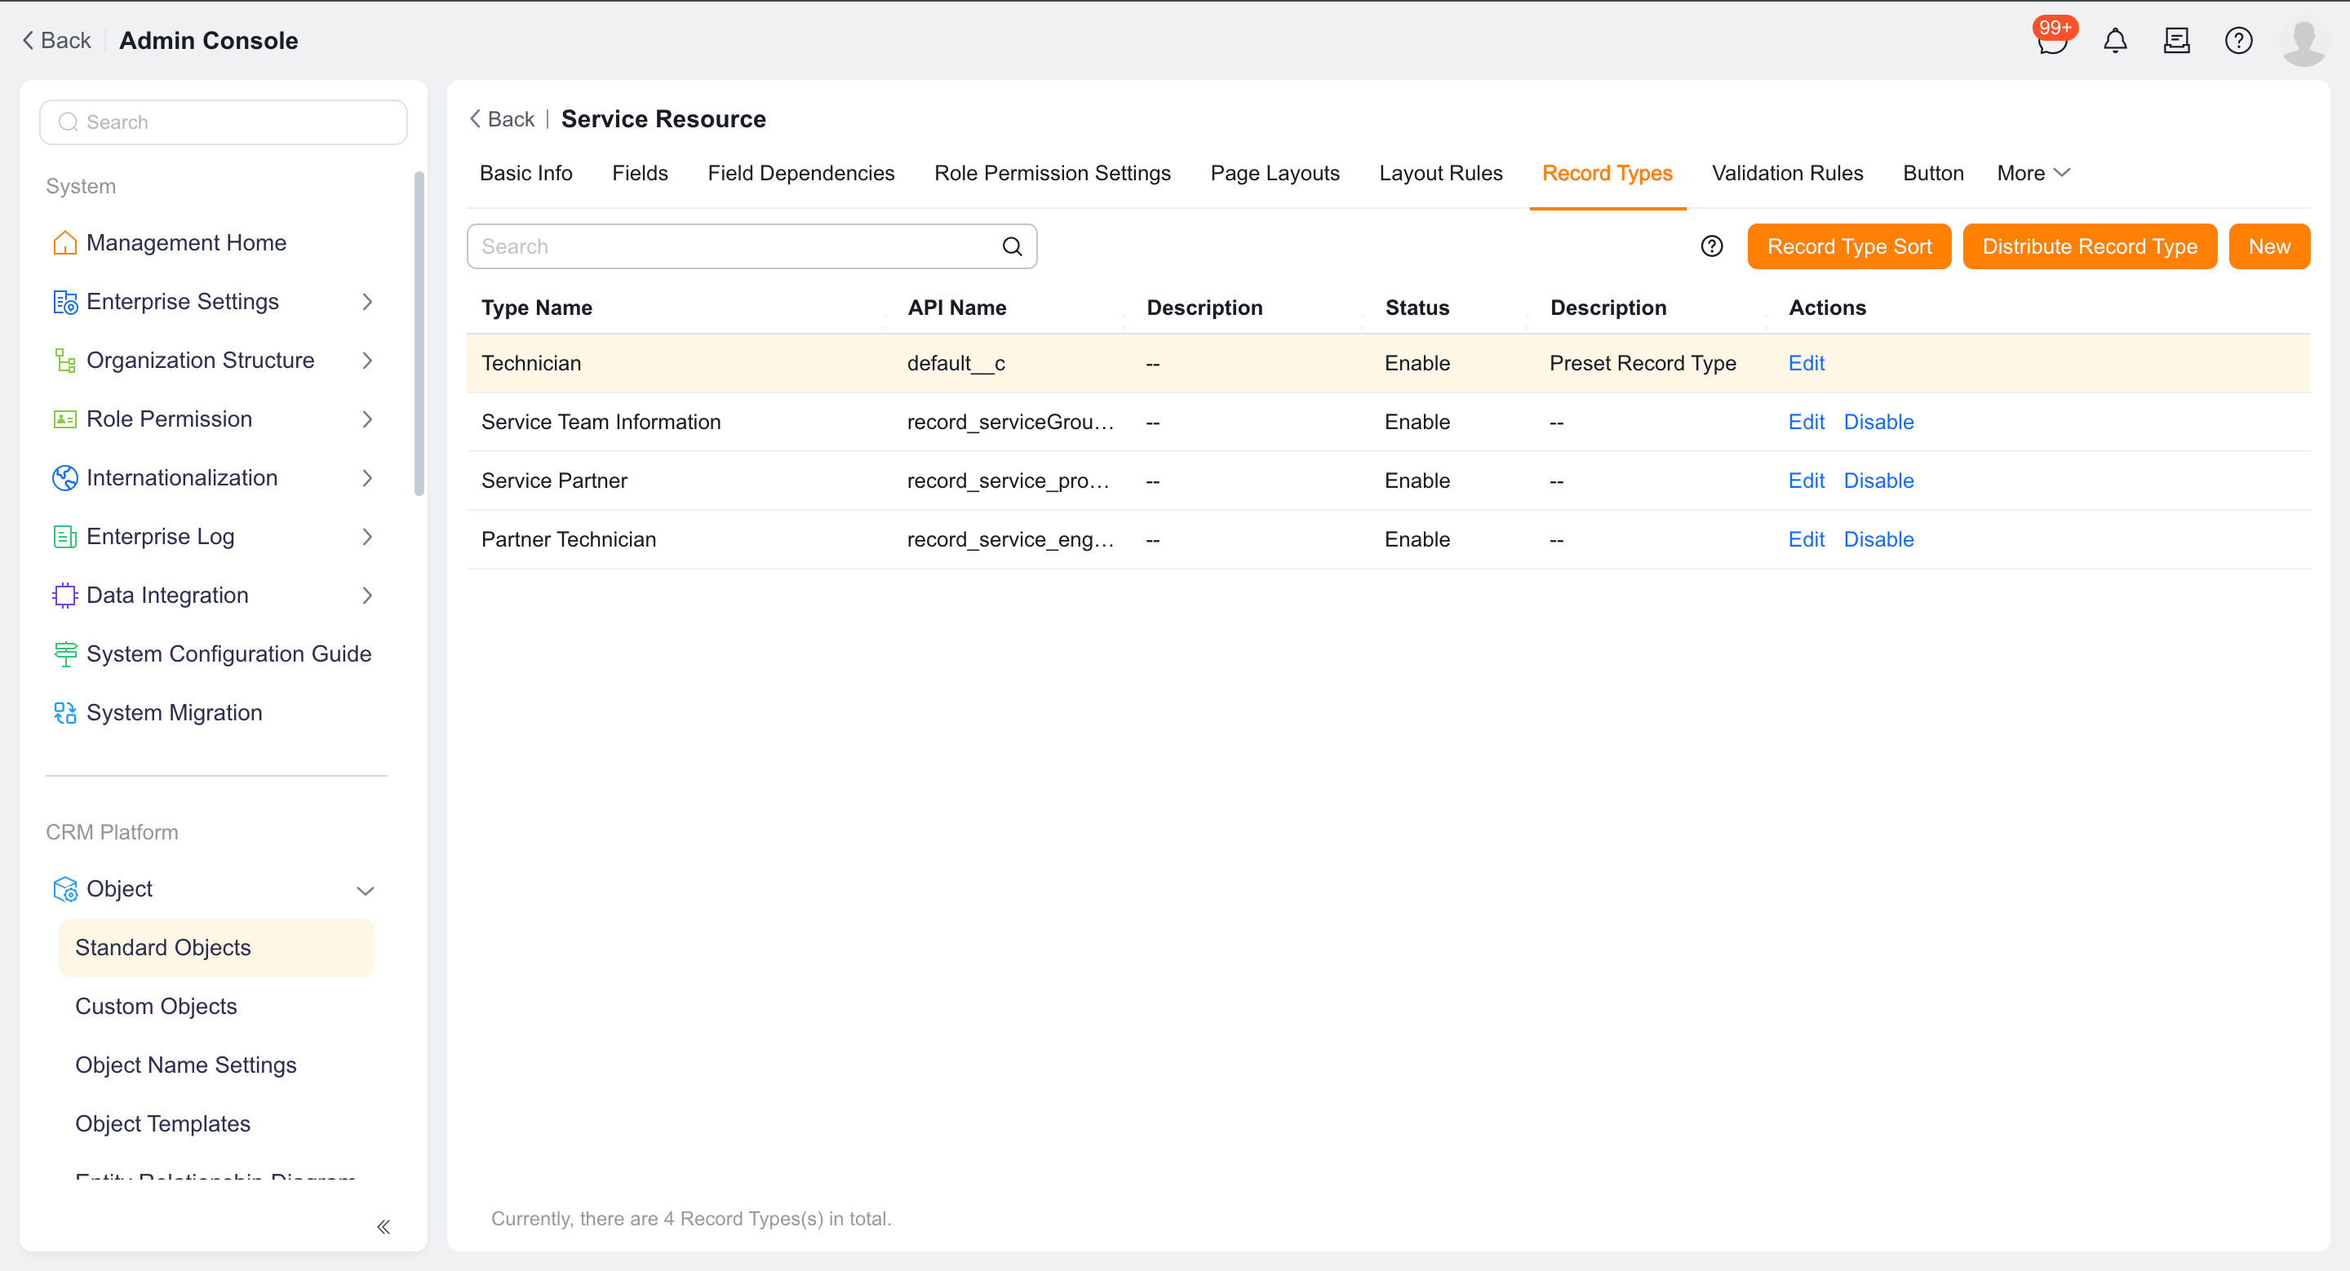Click the magnifier icon in record type search
Screen dimensions: 2350x1271
pos(1013,246)
